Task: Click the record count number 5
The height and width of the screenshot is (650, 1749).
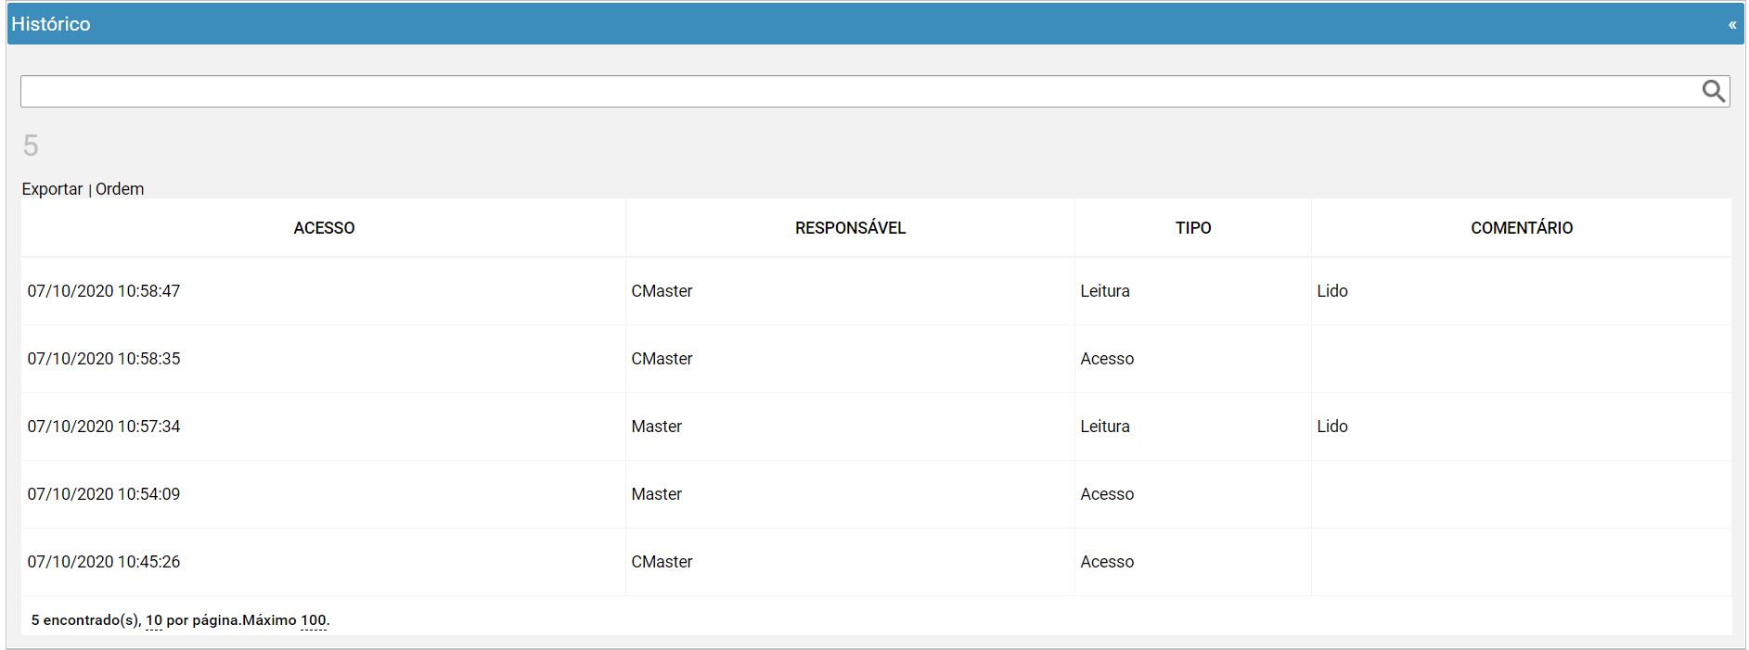Action: pyautogui.click(x=31, y=146)
